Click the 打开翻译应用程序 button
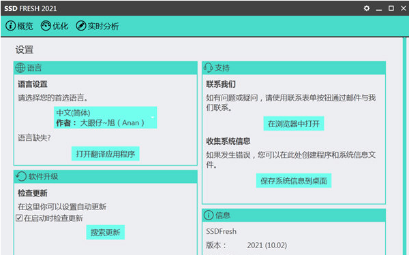The height and width of the screenshot is (255, 409). [106, 154]
